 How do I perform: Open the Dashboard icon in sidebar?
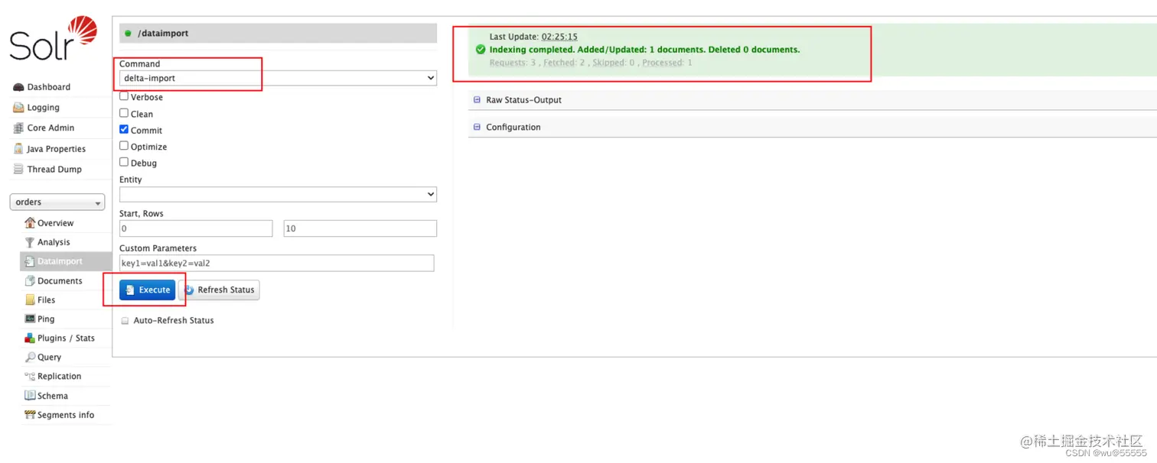[18, 87]
